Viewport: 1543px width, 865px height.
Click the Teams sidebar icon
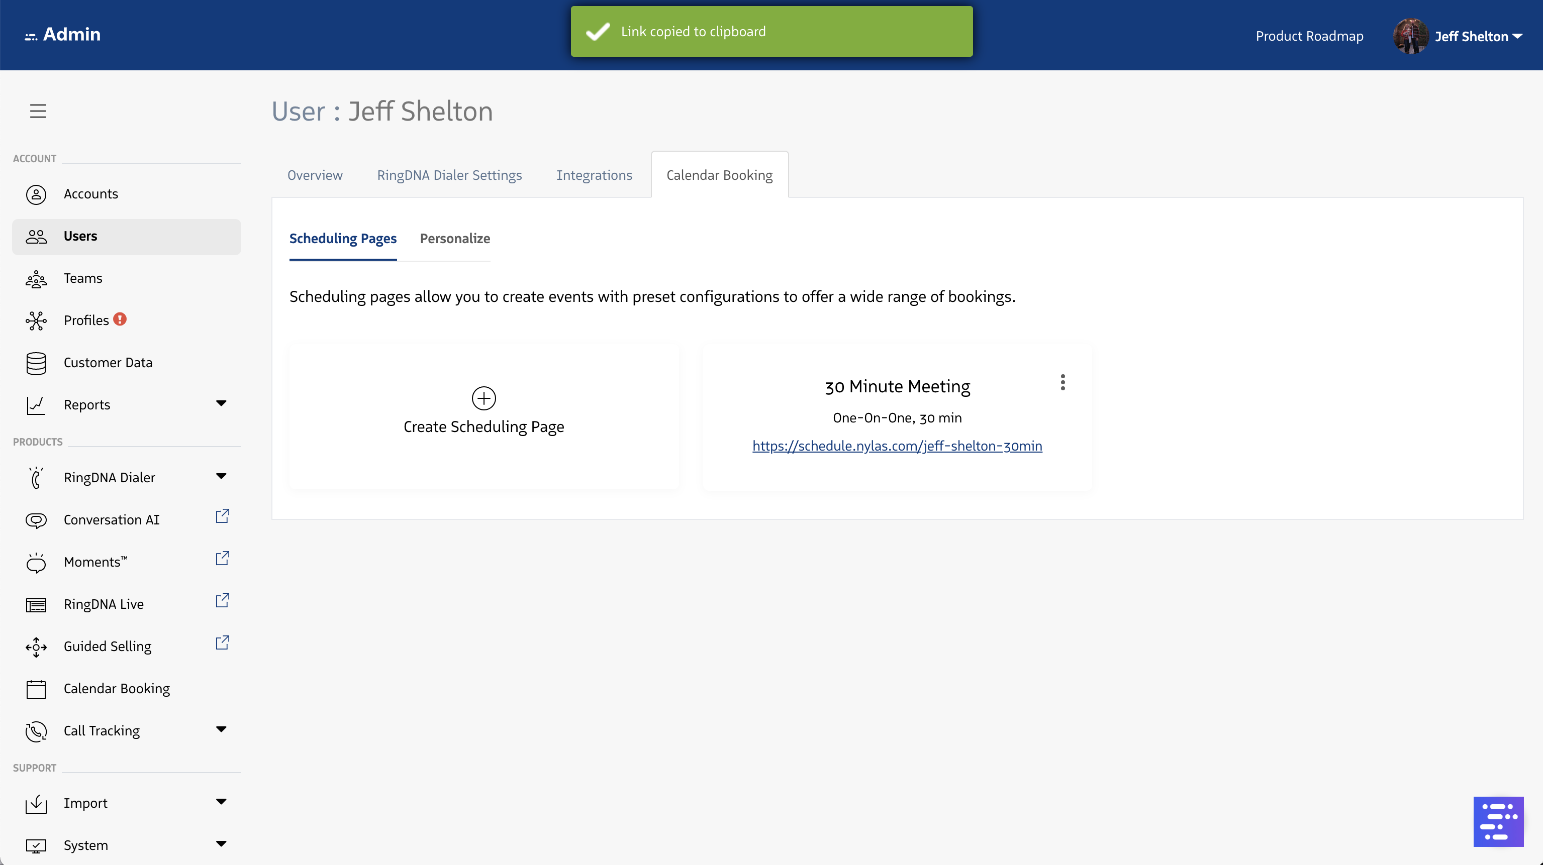[x=36, y=279]
